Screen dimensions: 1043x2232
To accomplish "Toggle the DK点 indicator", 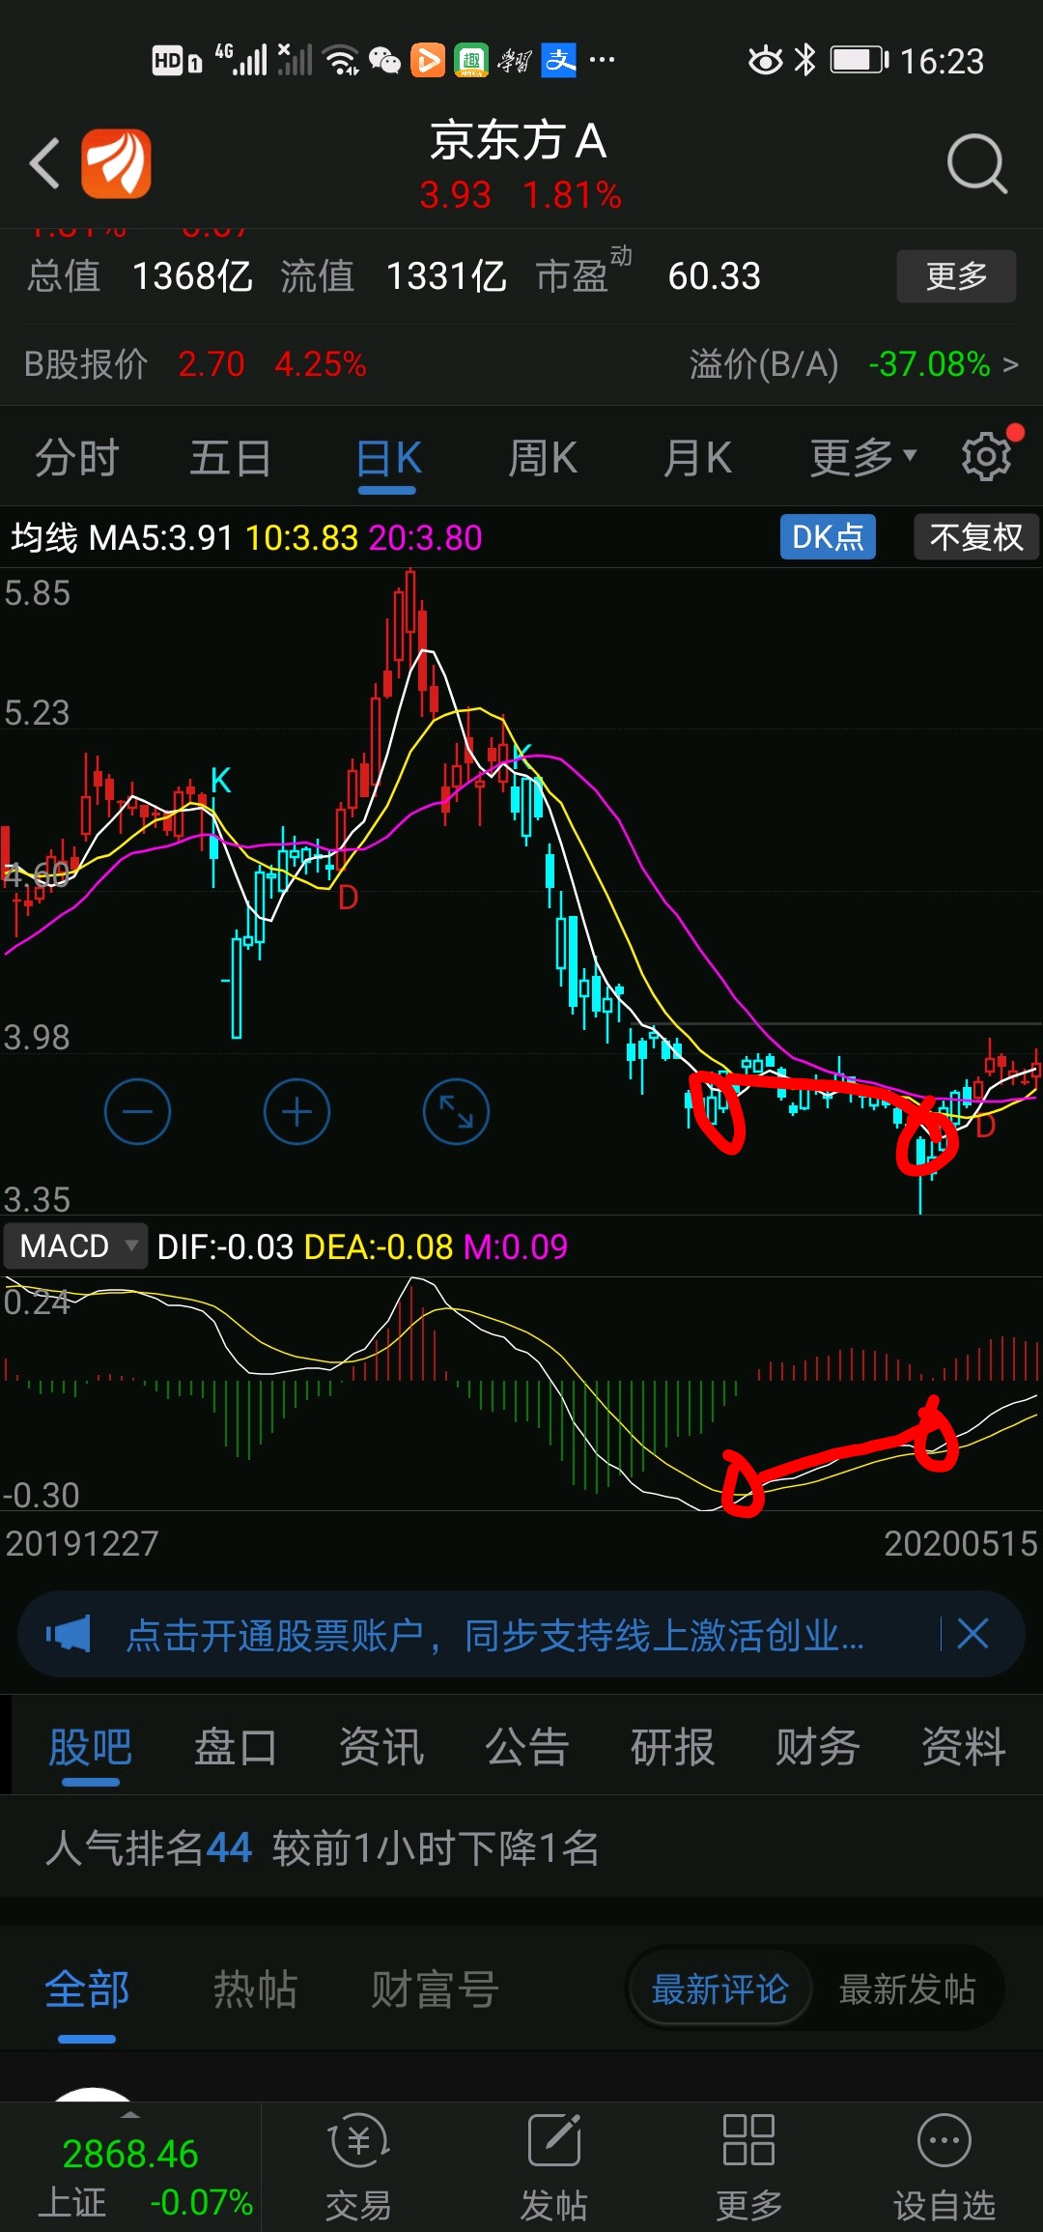I will click(x=828, y=537).
